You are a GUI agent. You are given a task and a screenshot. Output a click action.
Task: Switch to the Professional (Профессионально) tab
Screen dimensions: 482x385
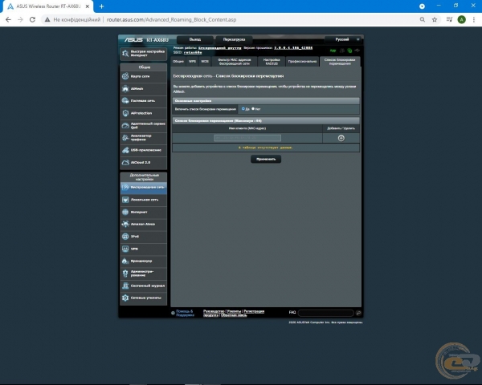(302, 62)
